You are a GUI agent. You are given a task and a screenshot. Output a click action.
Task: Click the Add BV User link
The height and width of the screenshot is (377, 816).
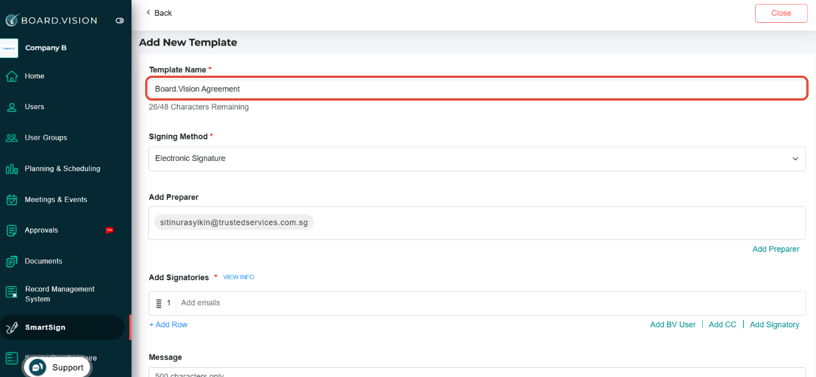[x=673, y=325]
